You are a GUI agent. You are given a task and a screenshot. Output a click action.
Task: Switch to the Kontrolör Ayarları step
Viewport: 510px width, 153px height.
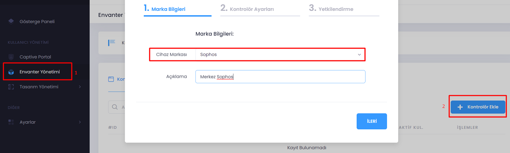(247, 9)
